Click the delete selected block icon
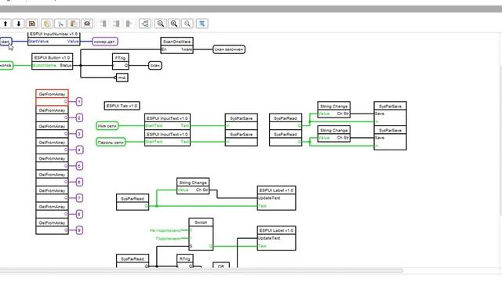 point(87,23)
